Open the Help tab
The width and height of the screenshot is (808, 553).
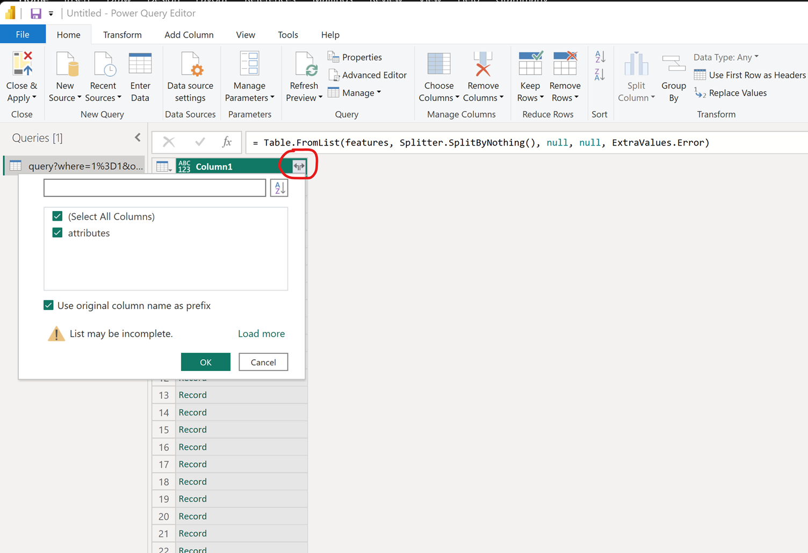point(330,34)
